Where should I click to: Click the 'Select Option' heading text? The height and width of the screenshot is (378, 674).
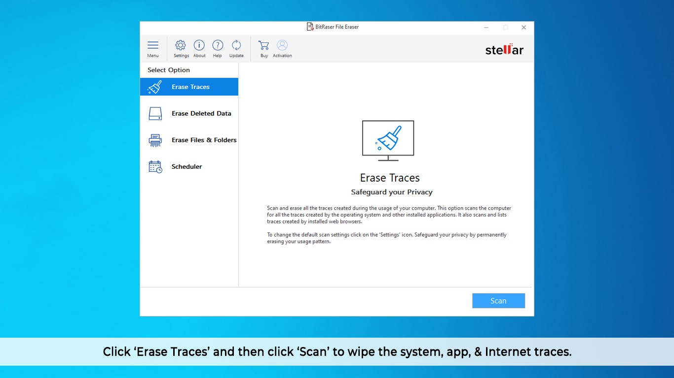point(169,70)
